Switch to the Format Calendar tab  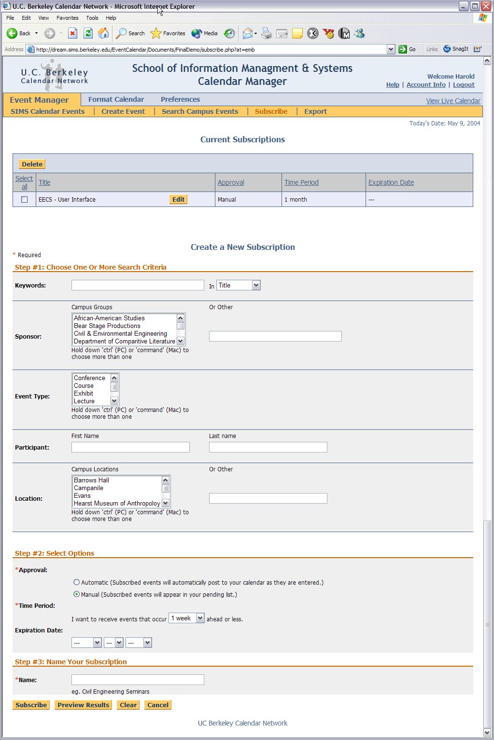pyautogui.click(x=116, y=99)
